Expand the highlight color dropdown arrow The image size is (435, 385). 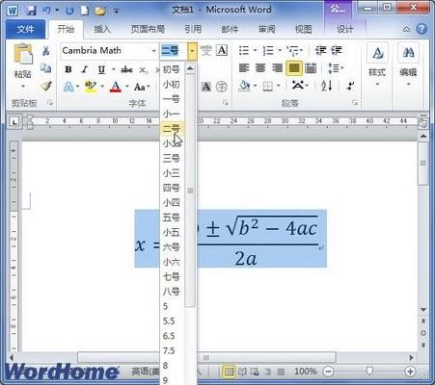click(x=102, y=87)
